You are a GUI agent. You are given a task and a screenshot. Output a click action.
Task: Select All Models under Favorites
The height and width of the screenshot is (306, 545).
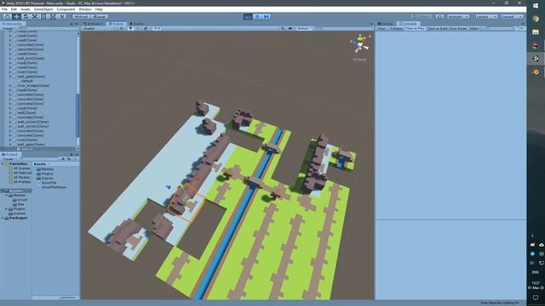coord(21,178)
